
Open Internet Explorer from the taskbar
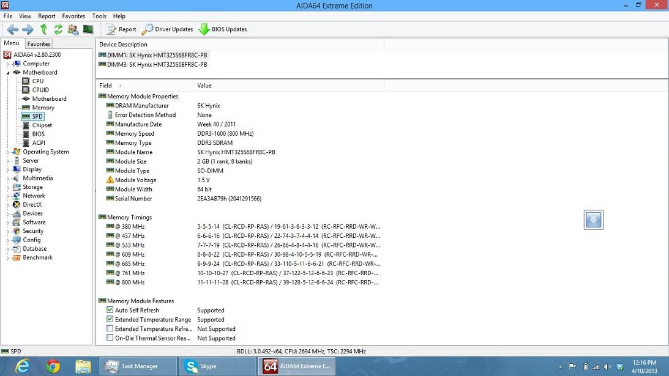click(22, 366)
